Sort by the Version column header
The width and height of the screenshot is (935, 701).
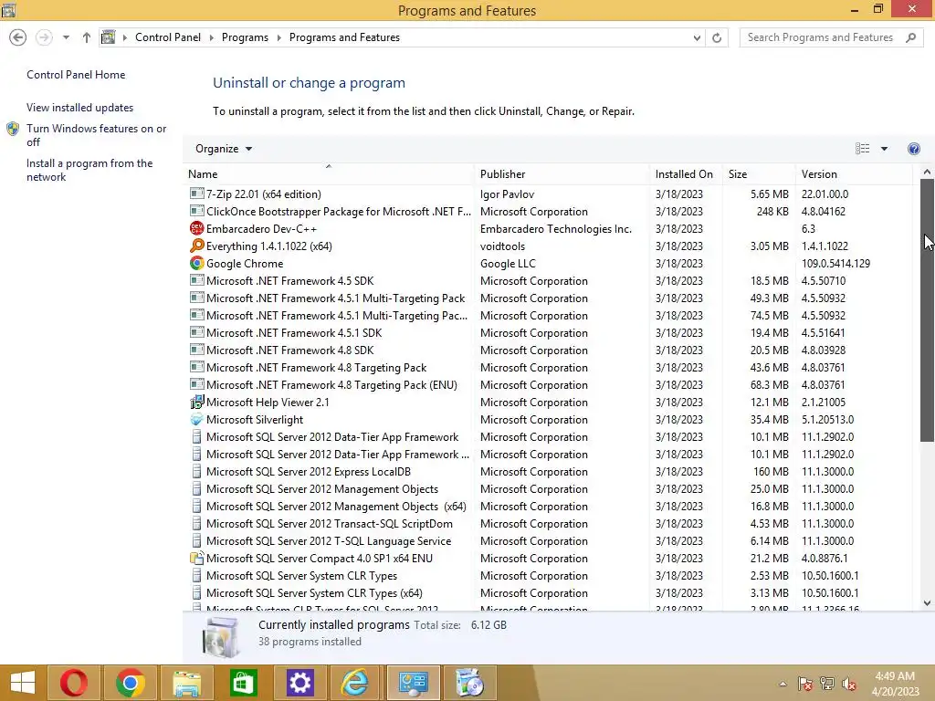tap(854, 174)
